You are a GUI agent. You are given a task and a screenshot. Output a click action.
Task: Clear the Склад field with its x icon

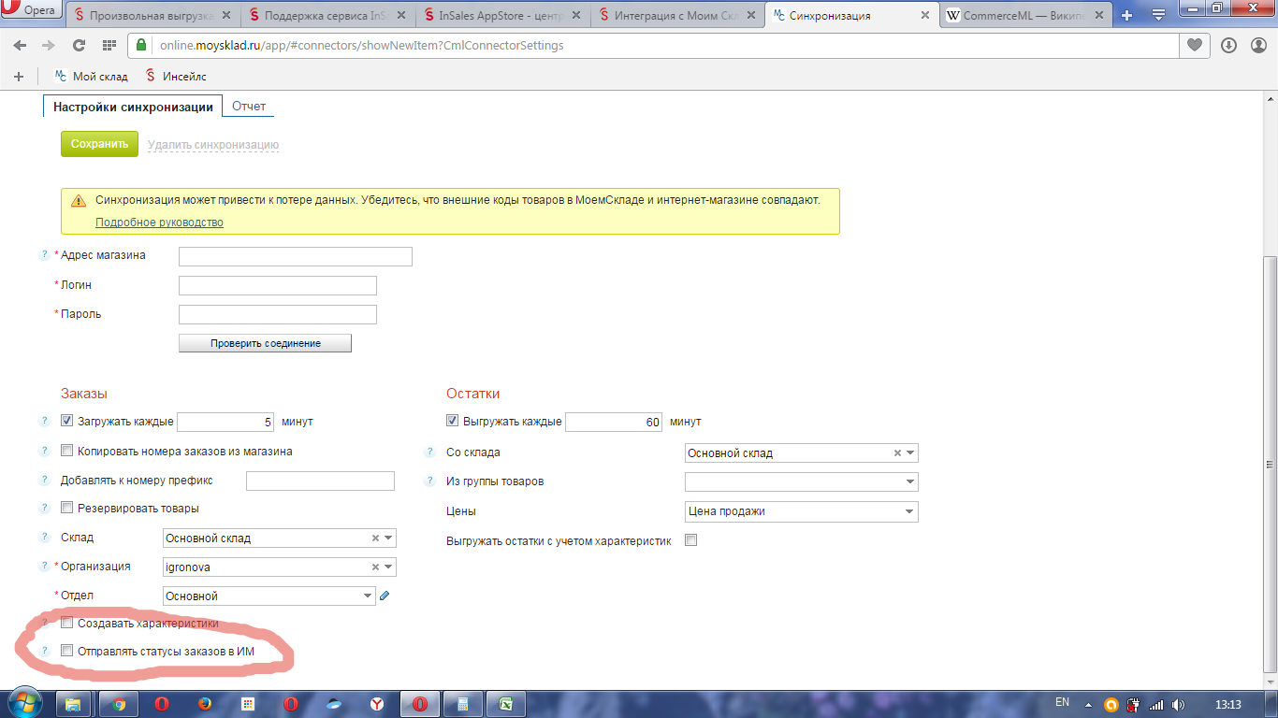(x=375, y=538)
